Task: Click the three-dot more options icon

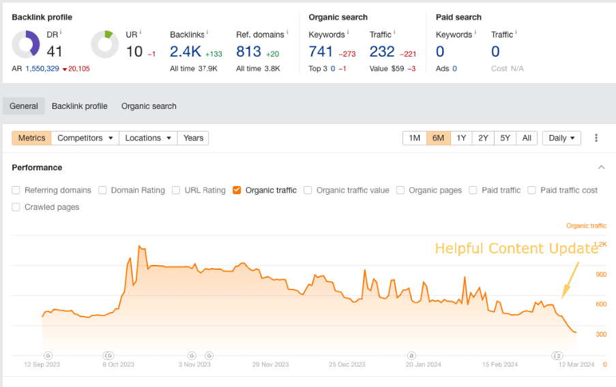Action: point(596,138)
